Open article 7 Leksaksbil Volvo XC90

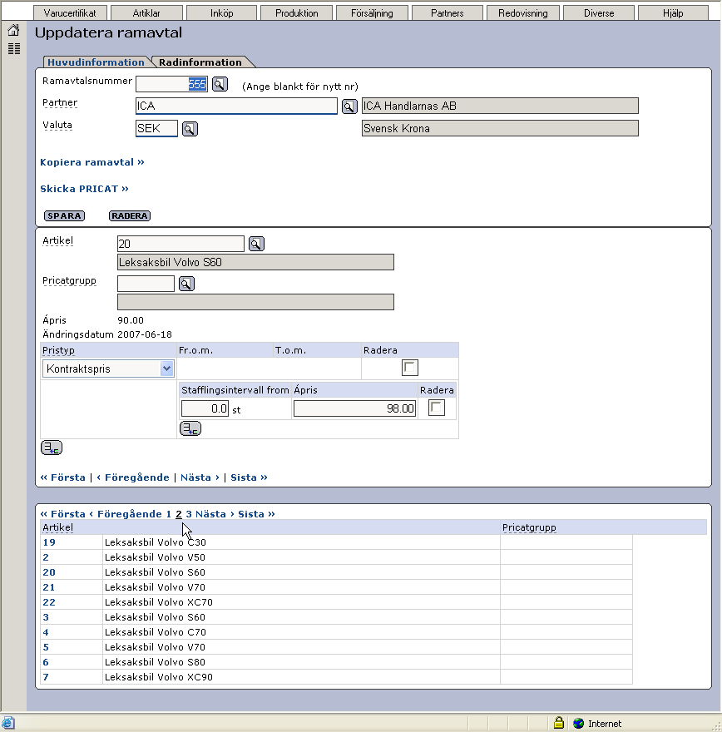46,676
